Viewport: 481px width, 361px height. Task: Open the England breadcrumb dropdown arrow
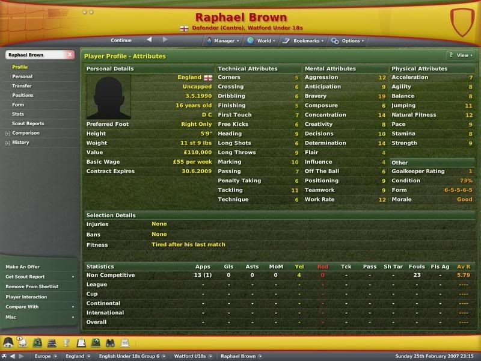(88, 356)
